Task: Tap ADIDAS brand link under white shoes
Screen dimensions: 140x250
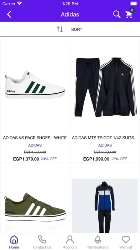Action: (x=35, y=145)
